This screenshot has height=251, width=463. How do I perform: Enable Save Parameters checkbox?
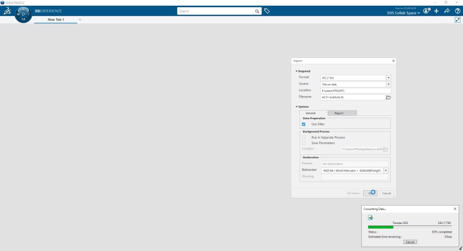pyautogui.click(x=303, y=143)
